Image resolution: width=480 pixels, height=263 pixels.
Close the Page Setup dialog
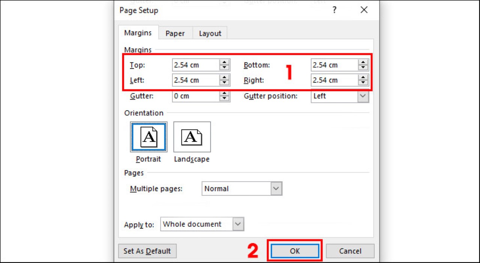[364, 11]
